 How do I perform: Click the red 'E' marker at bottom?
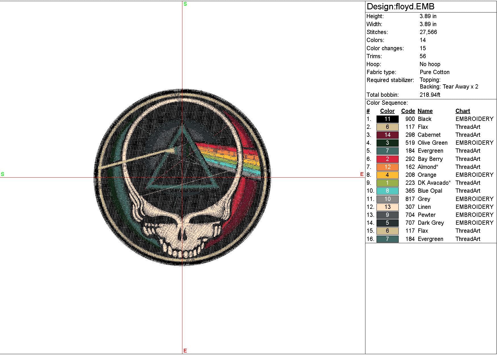pos(185,351)
